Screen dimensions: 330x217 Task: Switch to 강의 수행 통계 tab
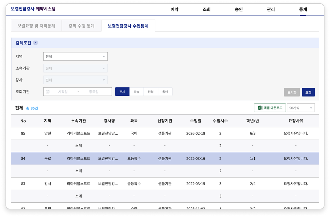81,26
